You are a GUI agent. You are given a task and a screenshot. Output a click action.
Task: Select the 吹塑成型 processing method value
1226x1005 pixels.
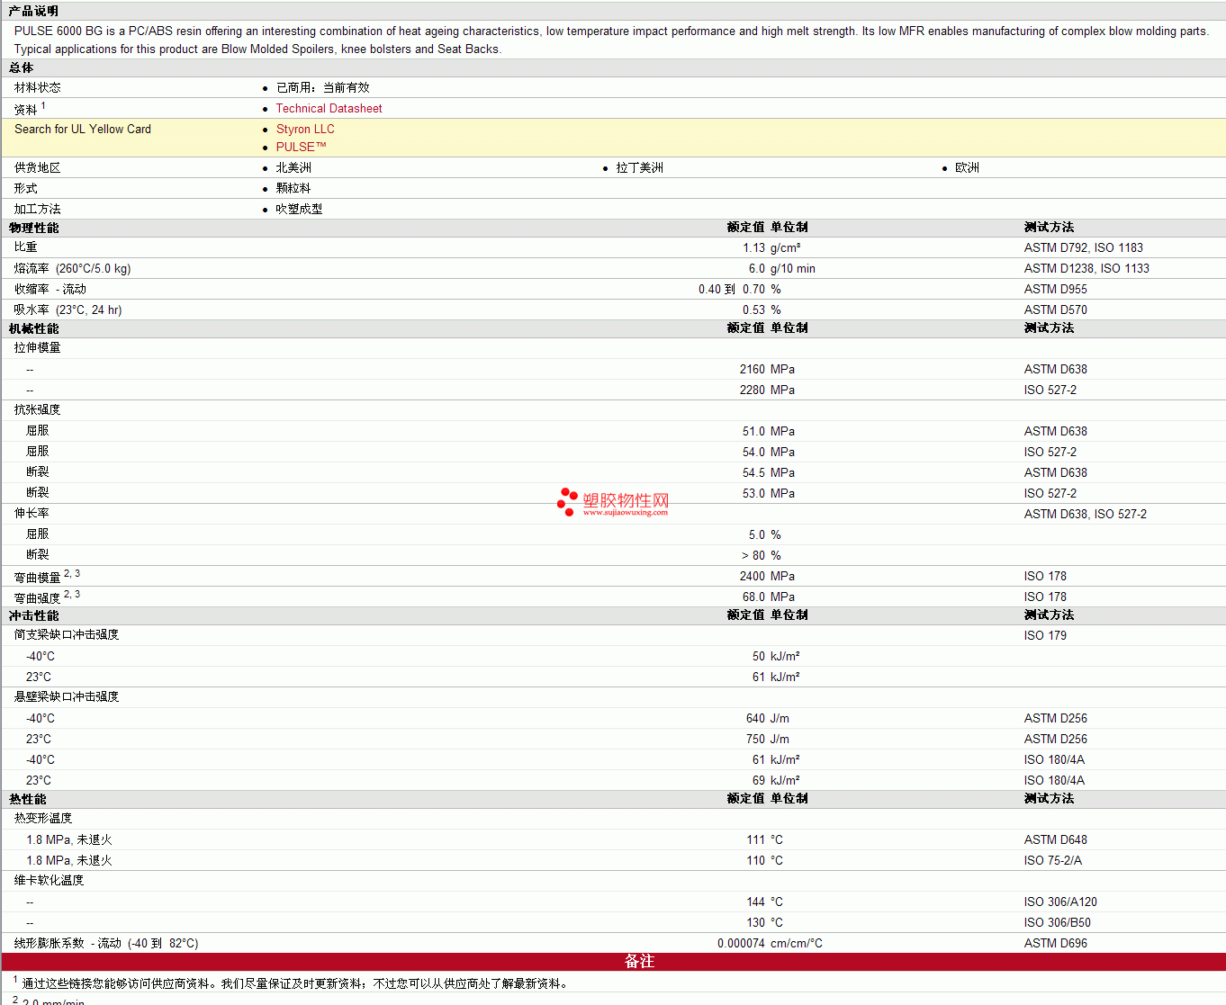[299, 209]
